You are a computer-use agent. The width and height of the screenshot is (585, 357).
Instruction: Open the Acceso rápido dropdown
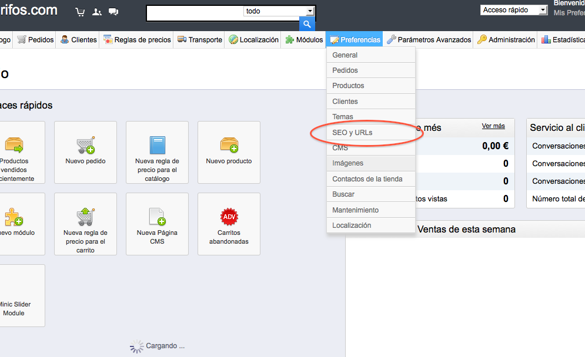tap(514, 10)
